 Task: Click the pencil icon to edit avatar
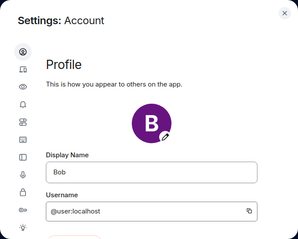coord(165,137)
